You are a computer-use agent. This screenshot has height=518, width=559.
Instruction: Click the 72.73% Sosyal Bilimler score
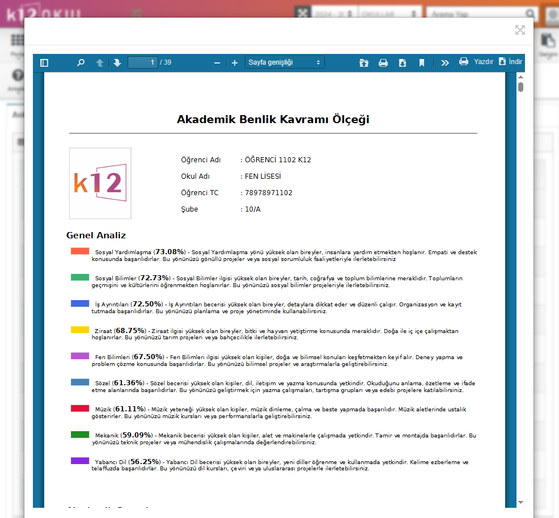[x=155, y=277]
